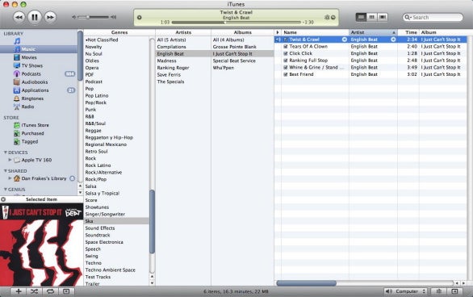Uncheck Whine & Grine / Stand track
Screen dimensions: 473x297
coord(286,68)
